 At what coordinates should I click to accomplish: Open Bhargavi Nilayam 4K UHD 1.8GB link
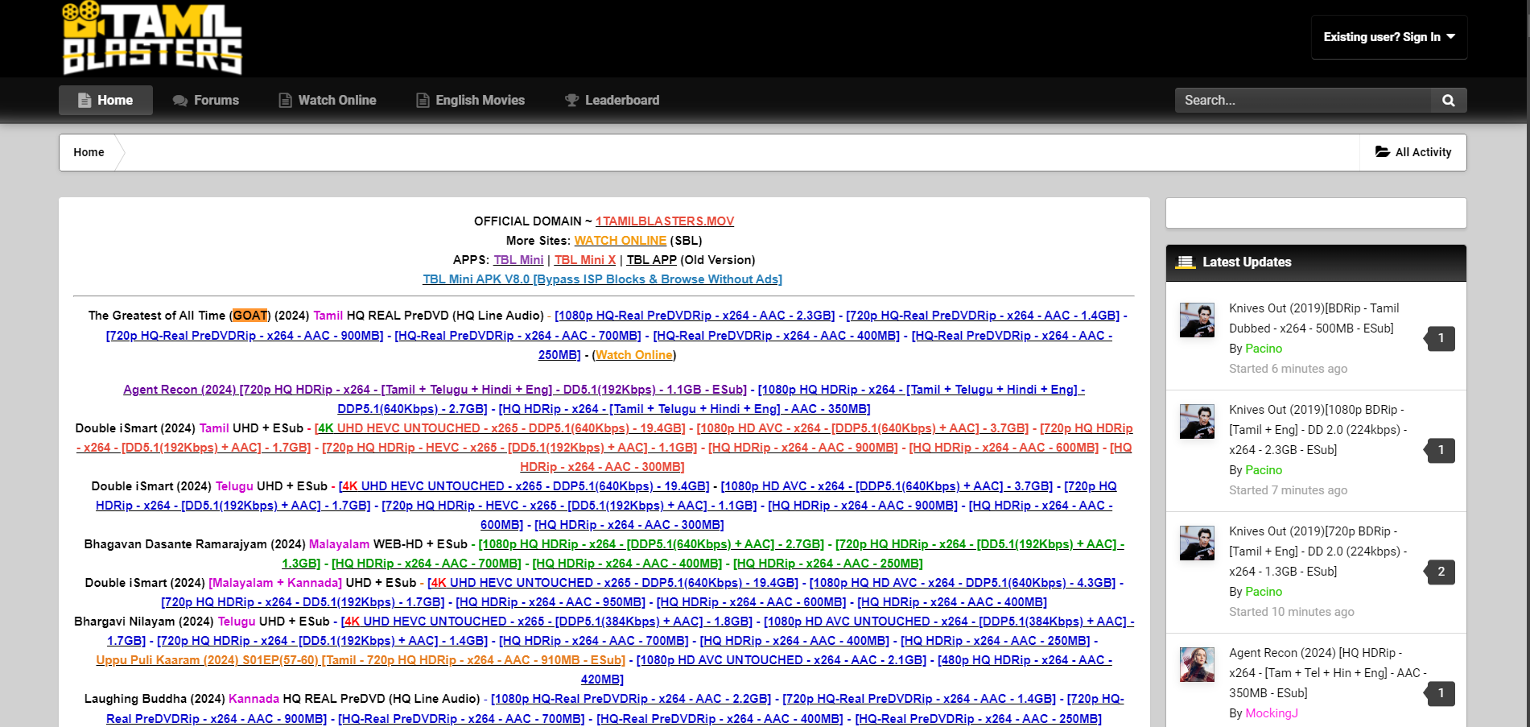click(546, 622)
